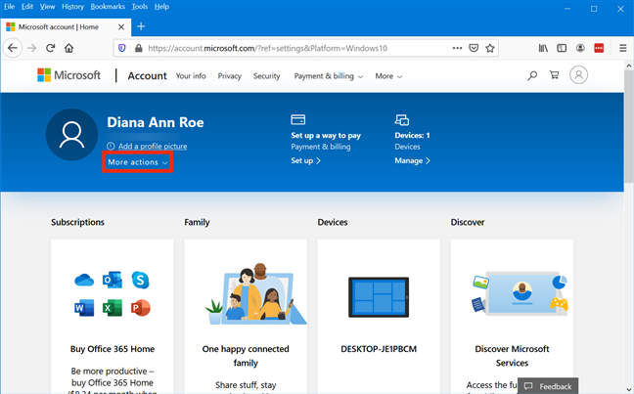
Task: Close the Microsoft account tab
Action: 121,27
